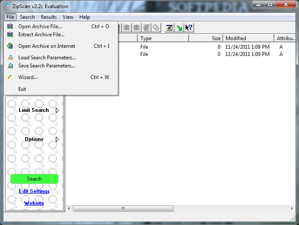Minimize the ZipScan window
299x225 pixels.
258,5
